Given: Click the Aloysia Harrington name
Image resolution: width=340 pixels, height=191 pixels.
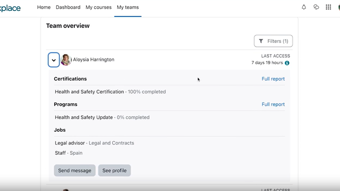Looking at the screenshot, I should [x=93, y=60].
